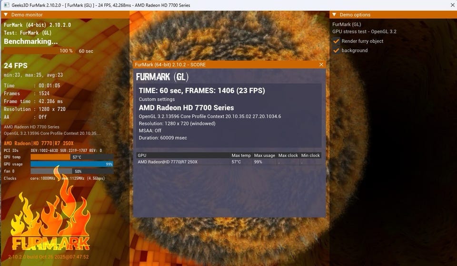457x266 pixels.
Task: Click the Max usage column header
Action: [x=265, y=155]
